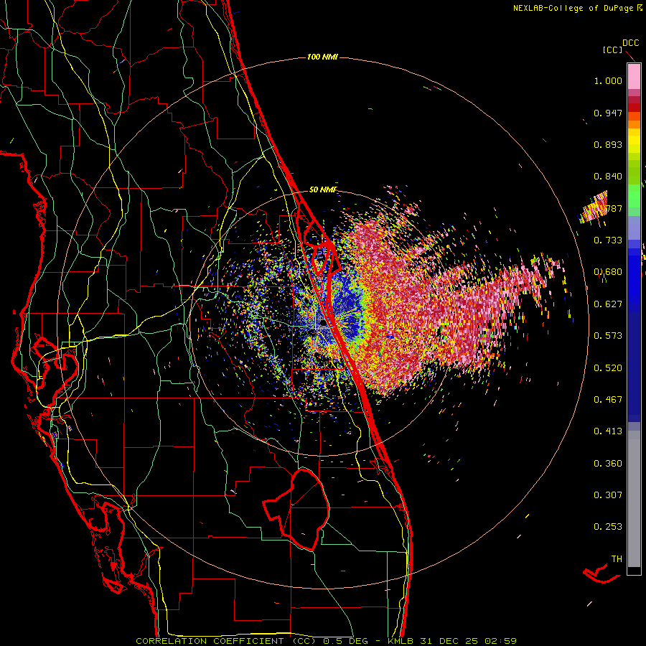Click the 0.413 scale label

pos(608,431)
